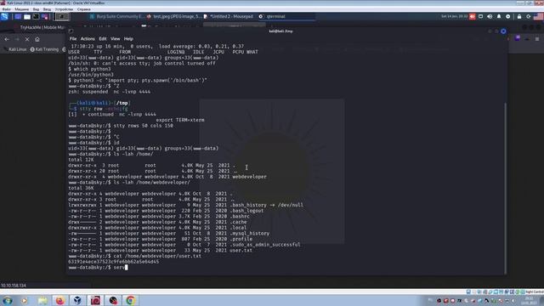
Task: Switch to test.jpeg image window in panel
Action: pyautogui.click(x=173, y=16)
